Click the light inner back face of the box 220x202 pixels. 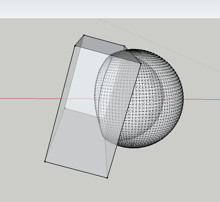click(x=83, y=81)
